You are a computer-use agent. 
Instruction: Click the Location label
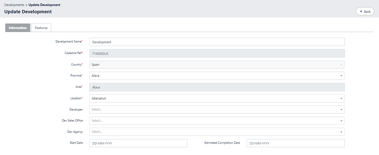(76, 98)
